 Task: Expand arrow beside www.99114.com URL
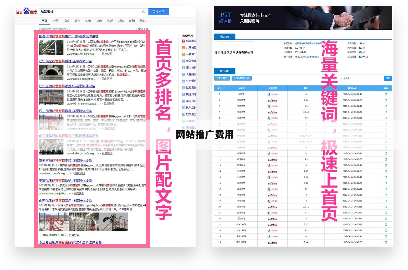(x=100, y=104)
